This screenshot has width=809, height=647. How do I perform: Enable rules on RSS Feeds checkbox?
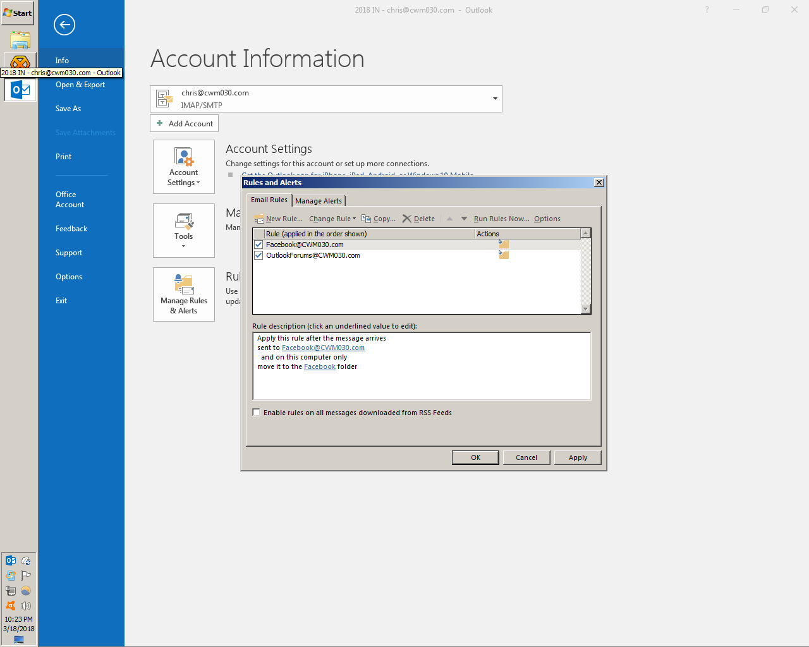(x=256, y=413)
